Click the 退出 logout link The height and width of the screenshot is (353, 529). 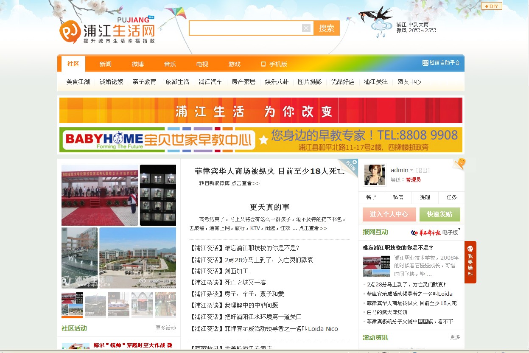pos(423,171)
